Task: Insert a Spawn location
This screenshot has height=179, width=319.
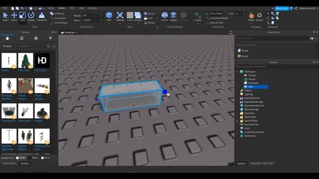Action: point(259,16)
